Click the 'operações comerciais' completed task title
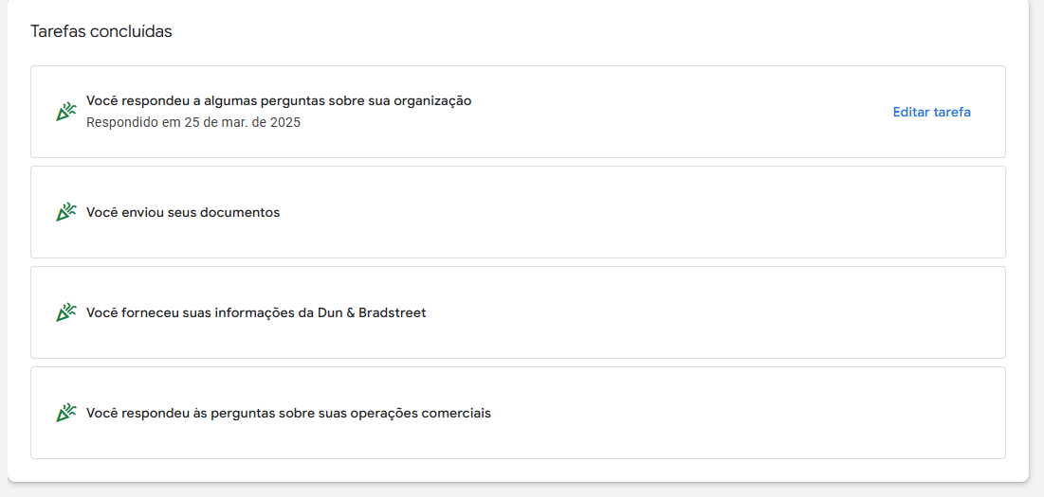The width and height of the screenshot is (1044, 497). pyautogui.click(x=288, y=413)
